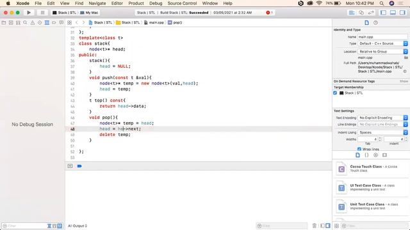Open the Line Endings dropdown
Screen dimensions: 410x230
tap(382, 125)
